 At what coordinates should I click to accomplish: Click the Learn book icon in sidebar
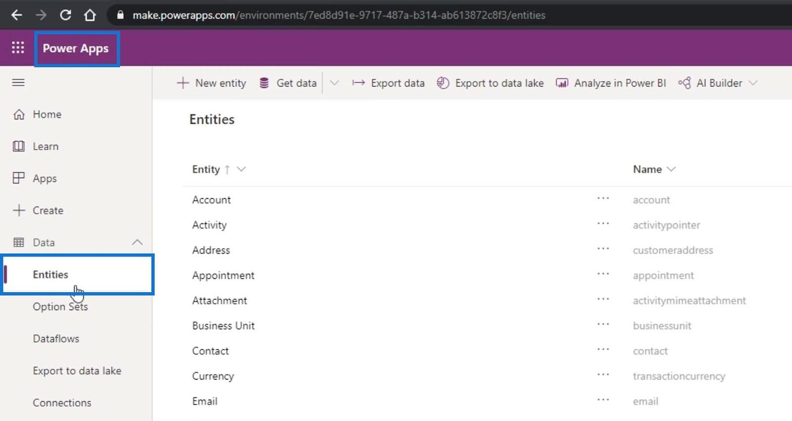click(x=19, y=146)
